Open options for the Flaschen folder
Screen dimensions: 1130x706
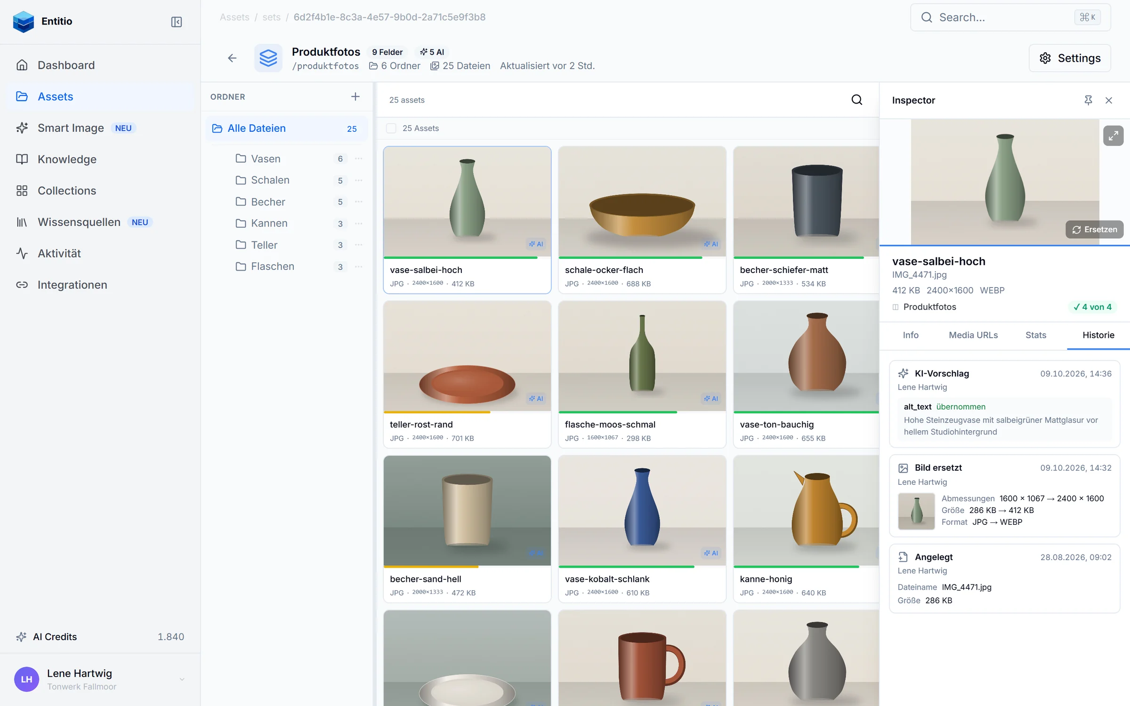[359, 266]
